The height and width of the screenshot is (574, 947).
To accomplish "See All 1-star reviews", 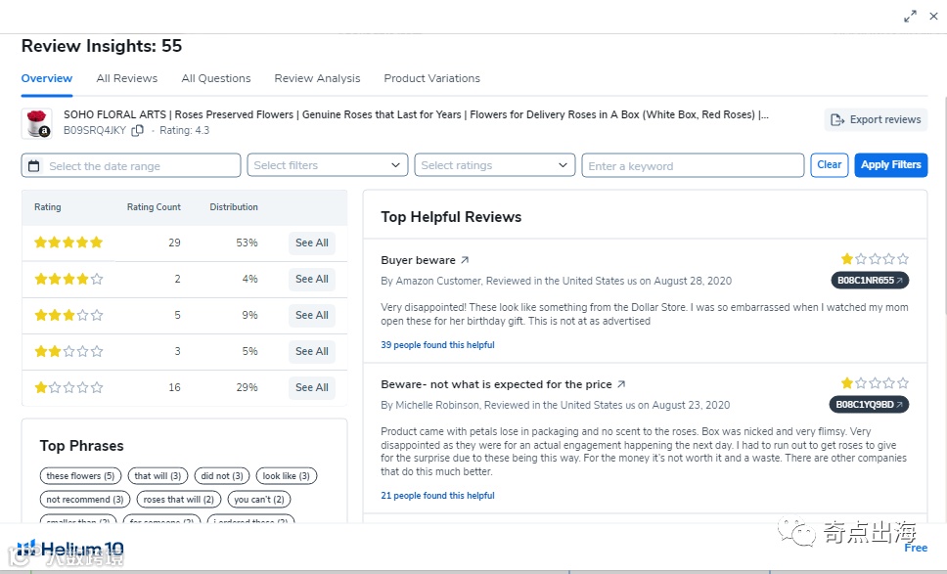I will (312, 387).
